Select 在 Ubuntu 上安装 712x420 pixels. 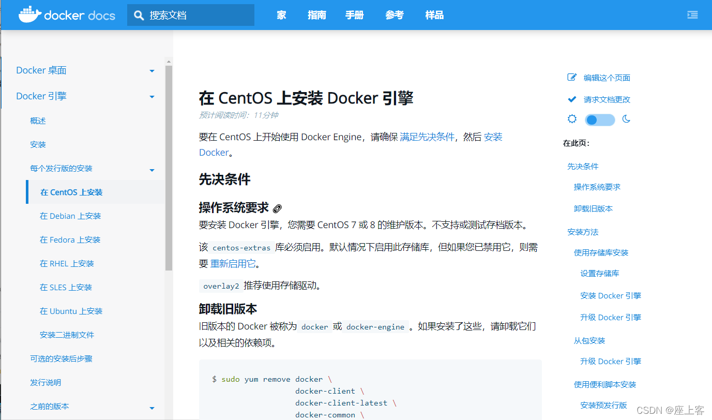[x=71, y=311]
